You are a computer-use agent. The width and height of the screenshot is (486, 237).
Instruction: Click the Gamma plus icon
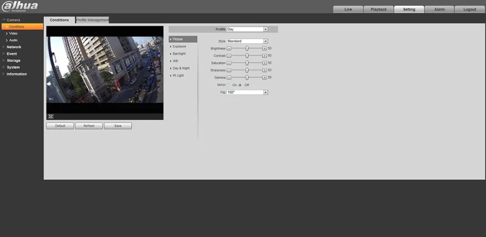[264, 78]
